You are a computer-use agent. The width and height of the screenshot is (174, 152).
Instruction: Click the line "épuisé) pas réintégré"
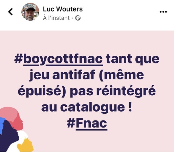[87, 91]
